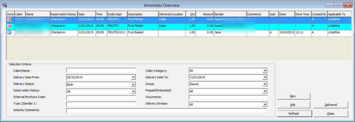
Task: Expand the Delivery Division dropdown
Action: pos(265,105)
